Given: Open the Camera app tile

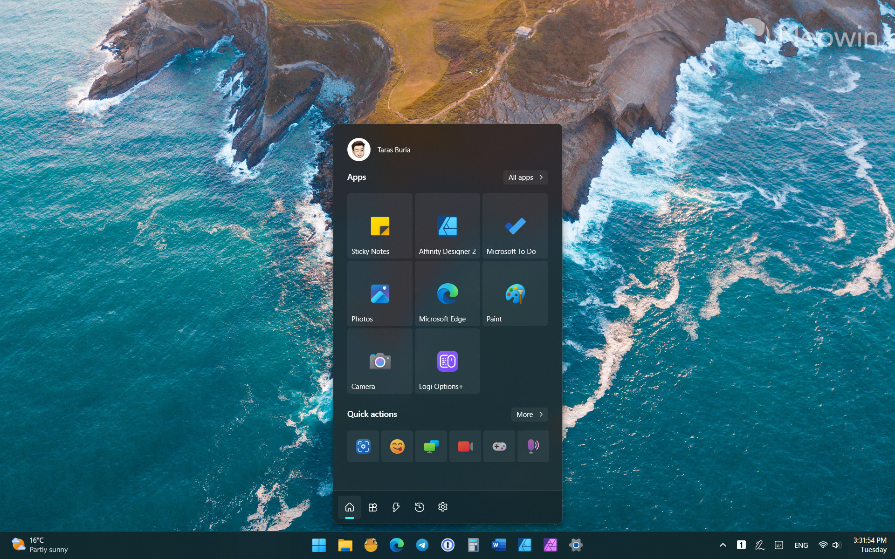Looking at the screenshot, I should coord(379,361).
